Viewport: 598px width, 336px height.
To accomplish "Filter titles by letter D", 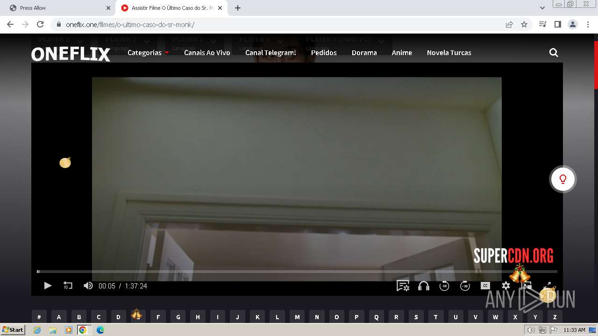I will point(118,317).
